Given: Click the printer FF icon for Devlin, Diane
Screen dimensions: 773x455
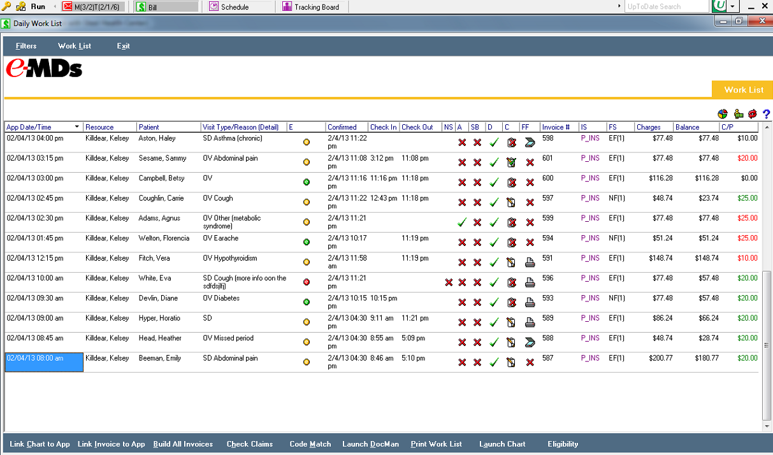Looking at the screenshot, I should (x=530, y=303).
